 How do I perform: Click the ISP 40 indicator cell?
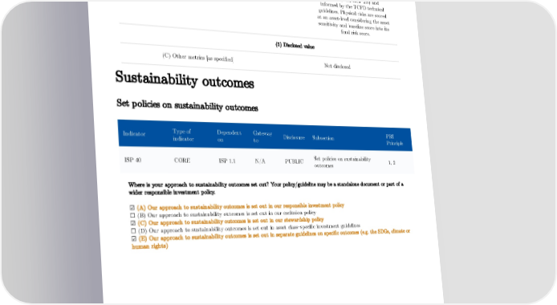[x=132, y=161]
